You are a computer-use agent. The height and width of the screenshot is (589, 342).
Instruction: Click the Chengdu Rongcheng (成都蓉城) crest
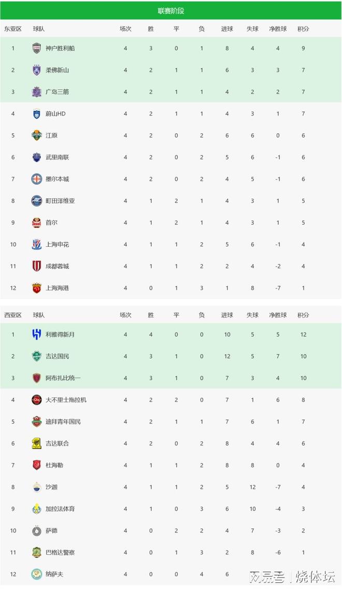pos(37,266)
